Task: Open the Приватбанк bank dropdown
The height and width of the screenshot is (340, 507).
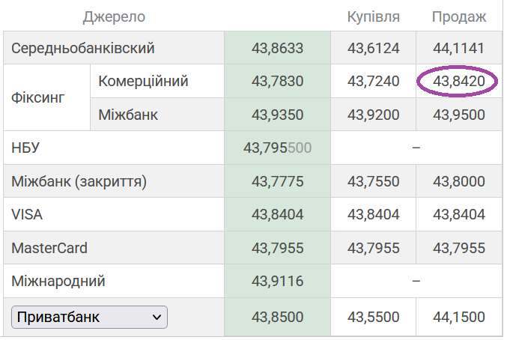Action: [x=89, y=318]
